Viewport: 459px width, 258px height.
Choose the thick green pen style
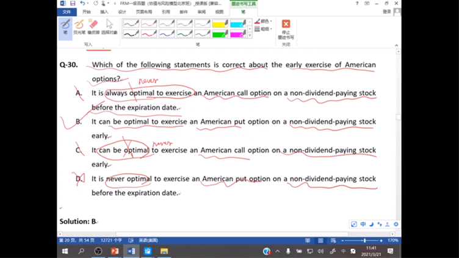tap(184, 34)
